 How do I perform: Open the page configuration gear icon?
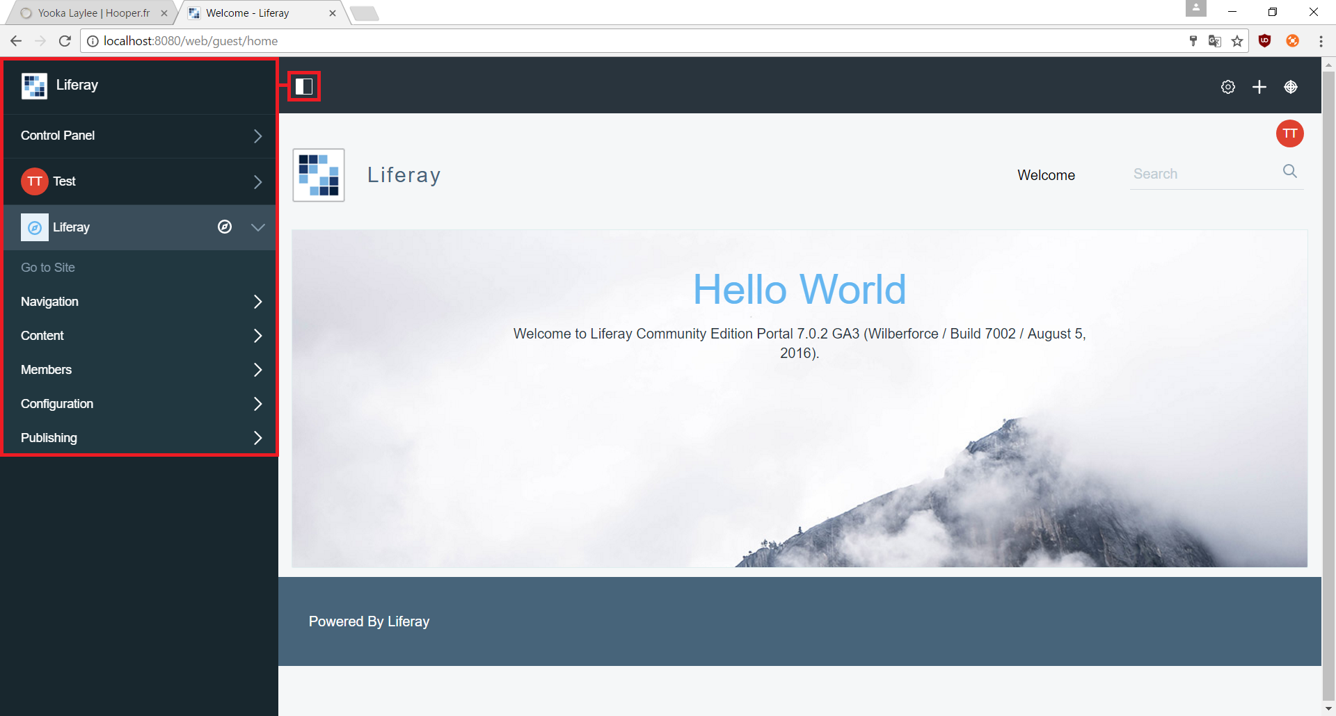pos(1228,86)
